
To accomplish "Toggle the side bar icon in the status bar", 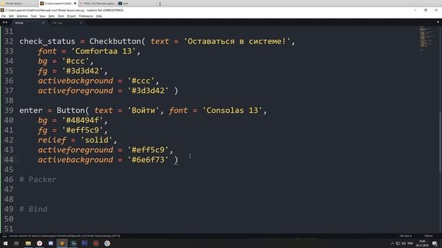I will [x=4, y=236].
